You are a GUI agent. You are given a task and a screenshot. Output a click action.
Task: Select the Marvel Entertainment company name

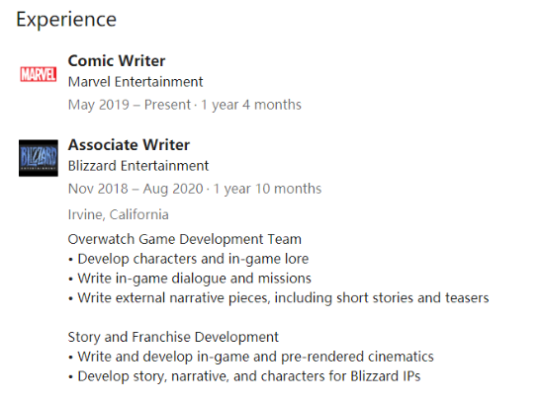click(x=136, y=82)
